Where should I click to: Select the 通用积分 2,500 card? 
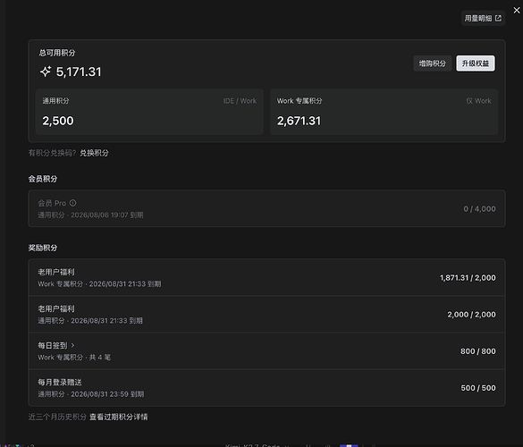[149, 112]
